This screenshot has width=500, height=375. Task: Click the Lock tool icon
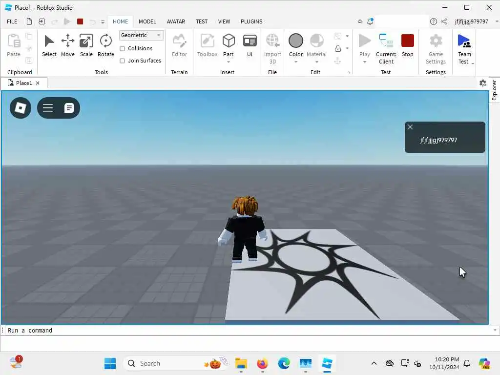pyautogui.click(x=338, y=48)
